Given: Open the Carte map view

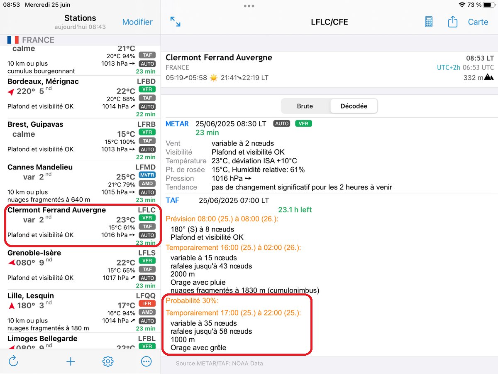Looking at the screenshot, I should [478, 22].
